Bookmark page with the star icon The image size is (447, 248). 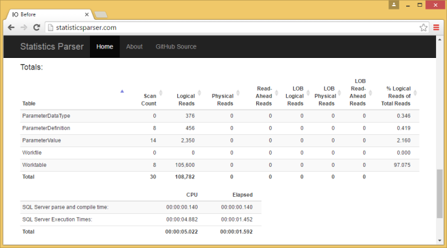pos(423,27)
